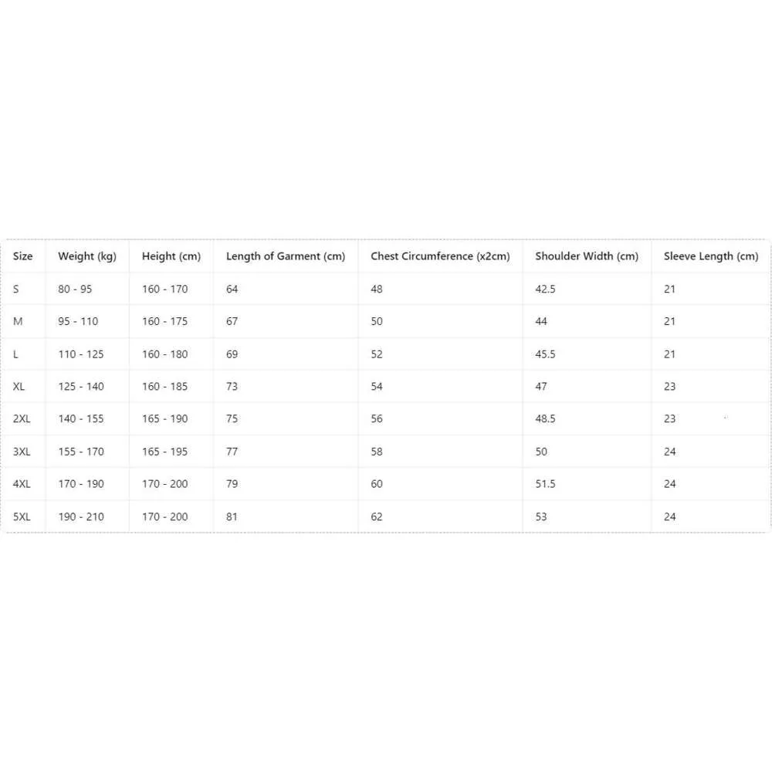The image size is (772, 772).
Task: Select height range 165 - 195 cell
Action: (165, 452)
